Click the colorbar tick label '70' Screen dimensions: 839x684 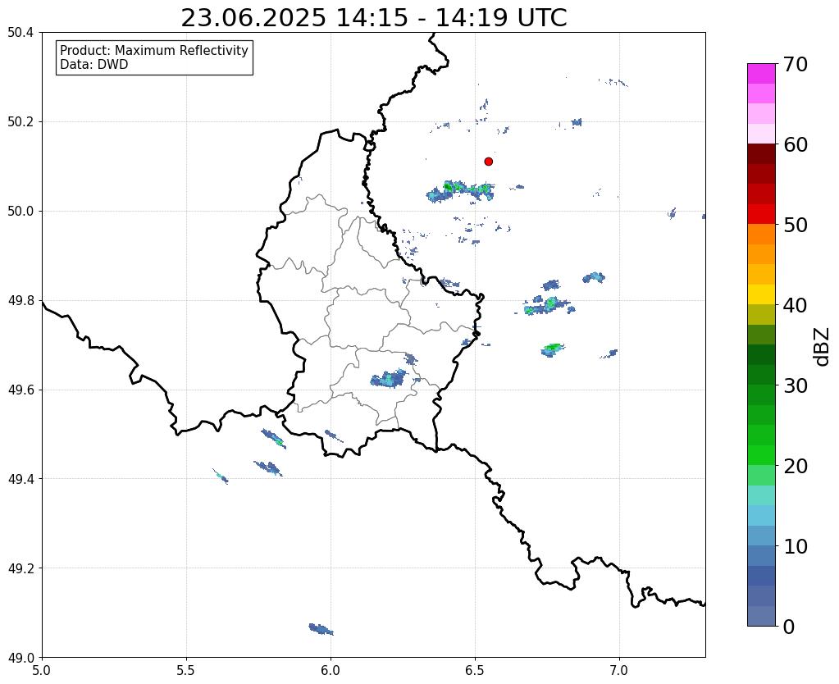pos(796,64)
